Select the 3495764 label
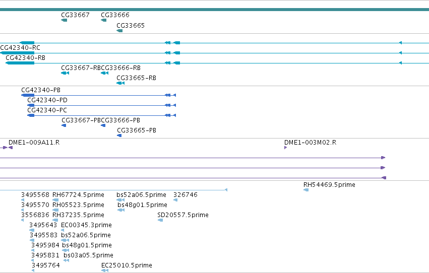The width and height of the screenshot is (429, 273). coord(45,265)
